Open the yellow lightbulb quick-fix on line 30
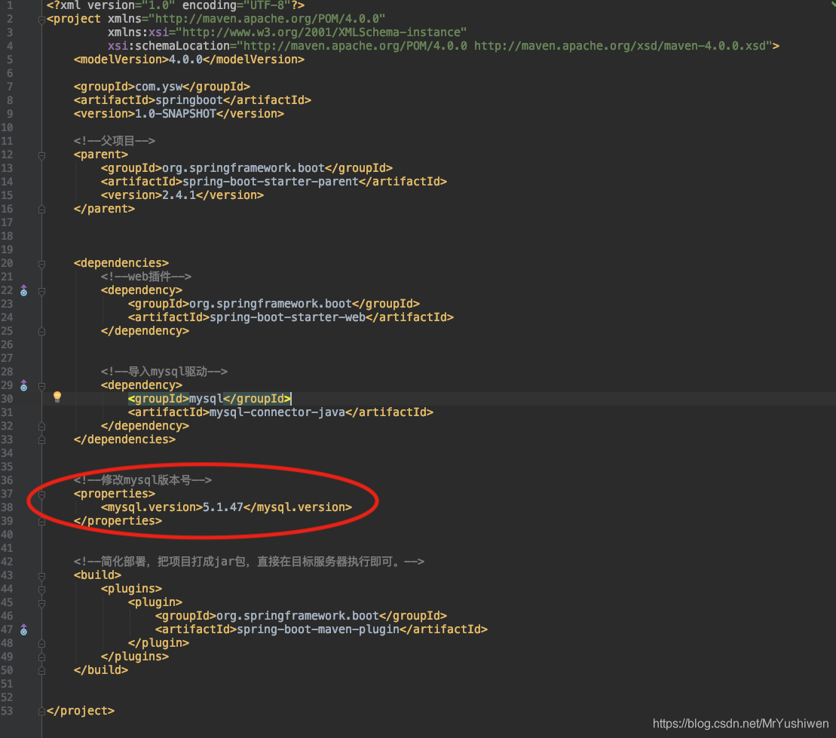Screen dimensions: 836x738 coord(57,397)
